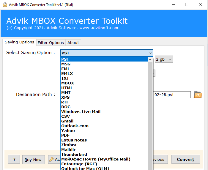This screenshot has width=208, height=170.
Task: Click the Advik envelope app icon
Action: coord(5,5)
